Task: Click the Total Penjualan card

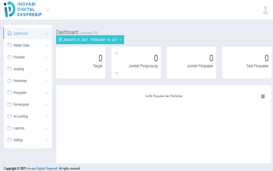Action: click(x=247, y=63)
